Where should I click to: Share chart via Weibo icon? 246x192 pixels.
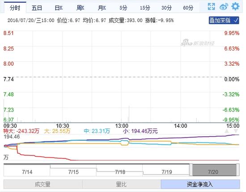(224, 7)
